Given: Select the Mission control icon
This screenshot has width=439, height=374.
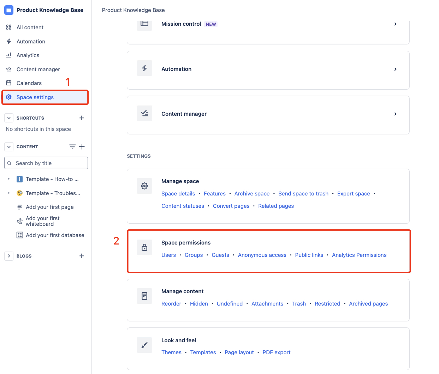Looking at the screenshot, I should pos(144,24).
